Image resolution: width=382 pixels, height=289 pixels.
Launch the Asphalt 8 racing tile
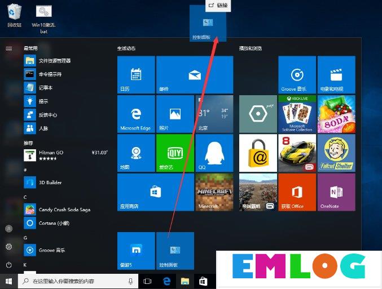297,153
